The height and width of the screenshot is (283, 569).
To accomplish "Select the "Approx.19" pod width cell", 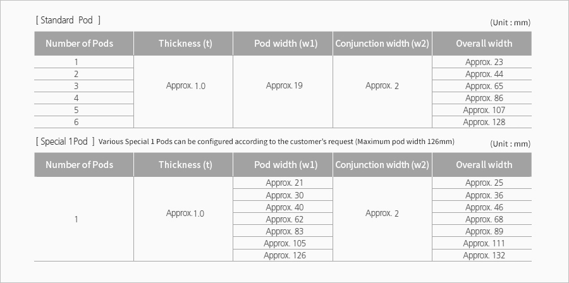I will [284, 85].
